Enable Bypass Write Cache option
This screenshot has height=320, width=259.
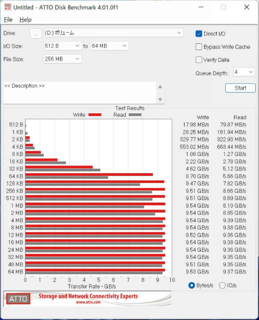[x=199, y=47]
